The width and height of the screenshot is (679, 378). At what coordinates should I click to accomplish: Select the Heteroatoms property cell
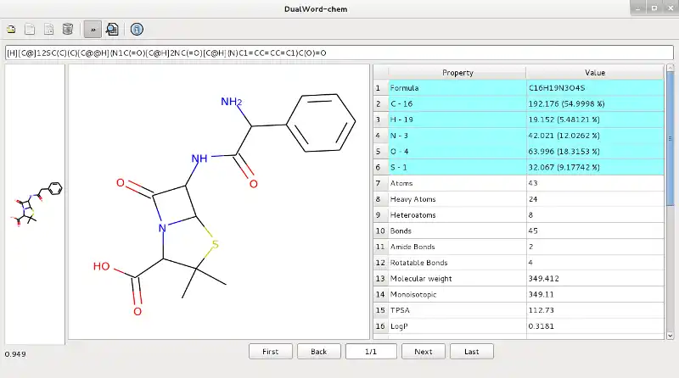457,215
